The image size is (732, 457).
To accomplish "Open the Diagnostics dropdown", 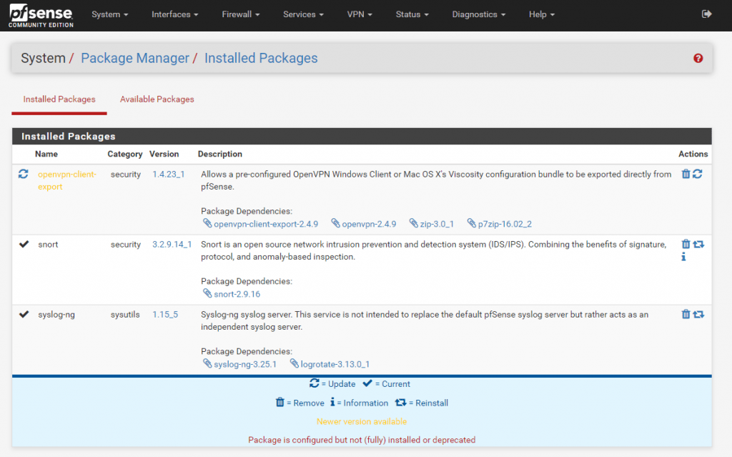I will pos(478,14).
